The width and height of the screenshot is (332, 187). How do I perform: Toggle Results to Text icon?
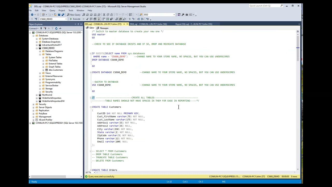pyautogui.click(x=117, y=19)
